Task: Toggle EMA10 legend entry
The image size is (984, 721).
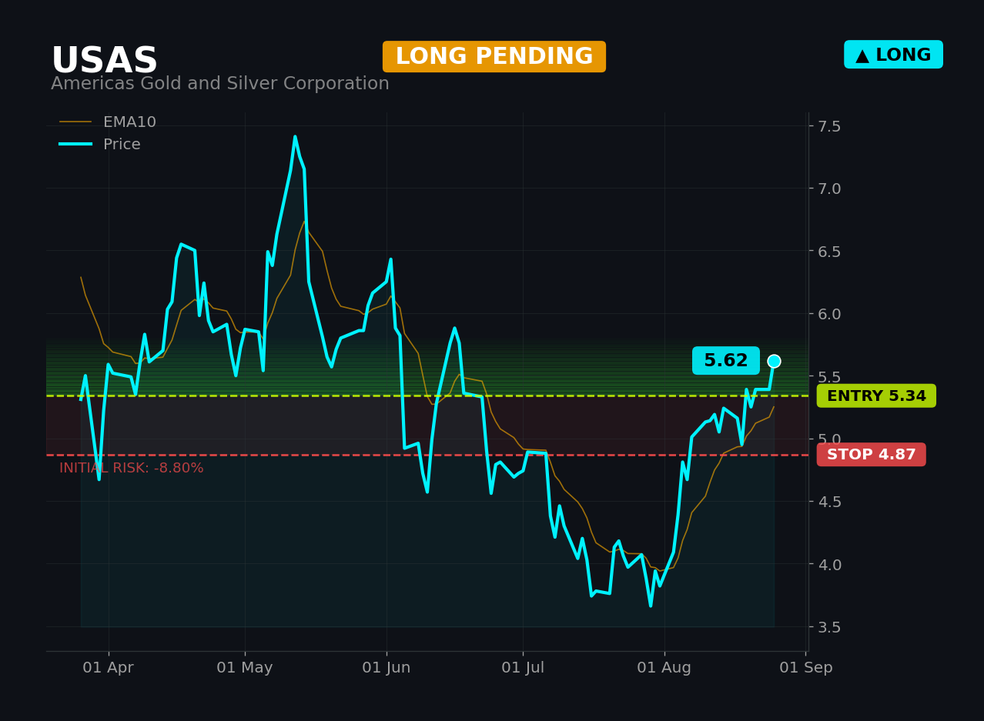Action: (x=108, y=122)
